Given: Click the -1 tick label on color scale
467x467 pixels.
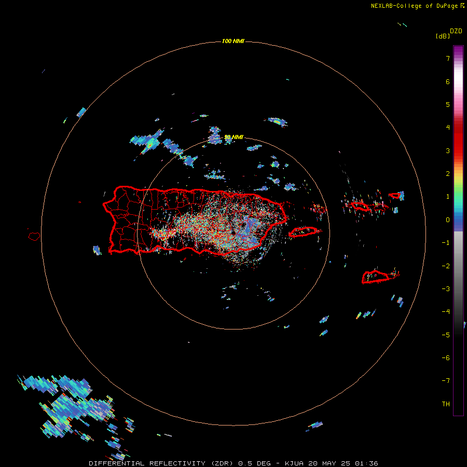Looking at the screenshot, I should point(446,243).
